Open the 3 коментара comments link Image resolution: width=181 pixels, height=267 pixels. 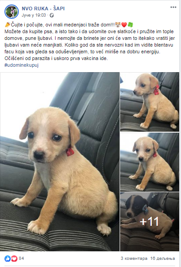click(x=134, y=258)
